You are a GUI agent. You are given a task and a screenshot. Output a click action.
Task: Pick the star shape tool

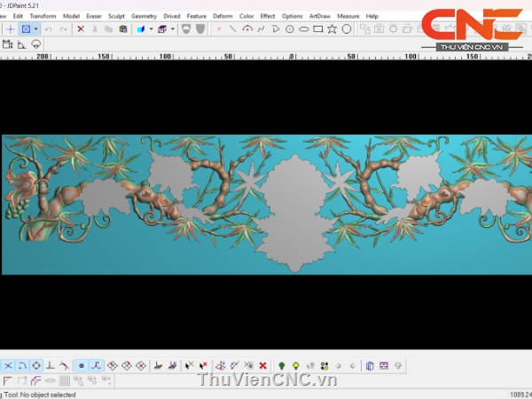click(x=332, y=29)
